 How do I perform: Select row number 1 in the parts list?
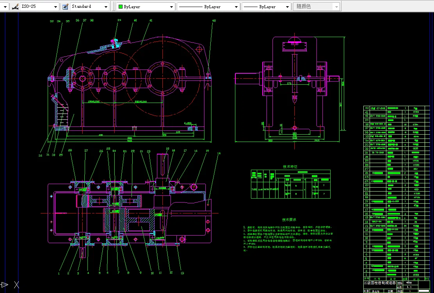(366, 275)
